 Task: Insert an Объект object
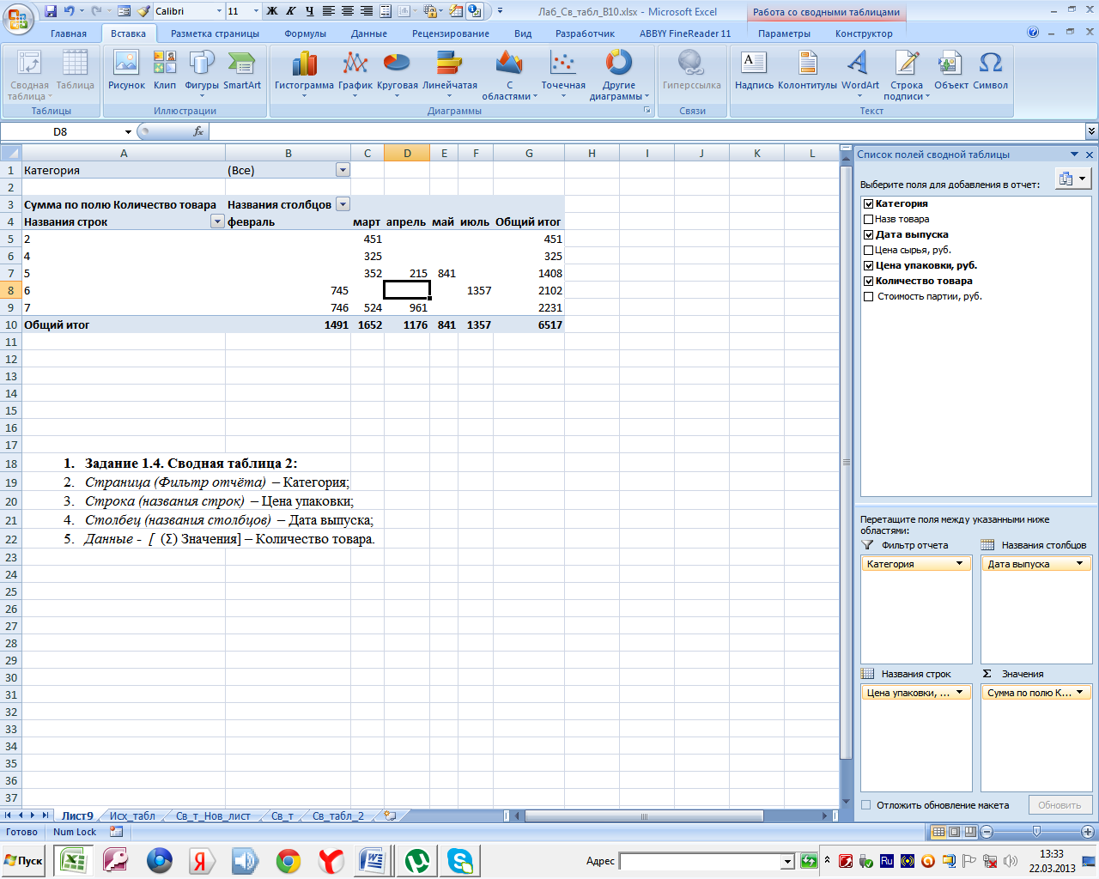pyautogui.click(x=950, y=70)
